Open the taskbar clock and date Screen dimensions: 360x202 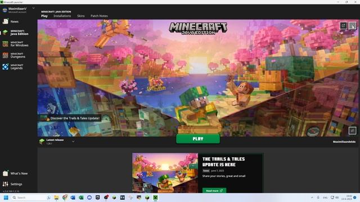point(346,198)
